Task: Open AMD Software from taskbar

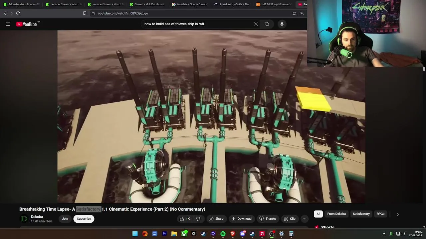Action: pyautogui.click(x=262, y=234)
